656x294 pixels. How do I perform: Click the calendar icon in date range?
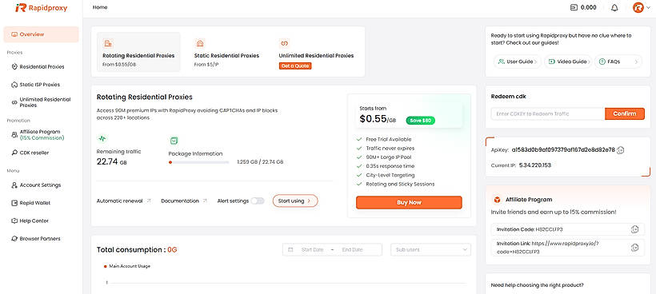(290, 250)
